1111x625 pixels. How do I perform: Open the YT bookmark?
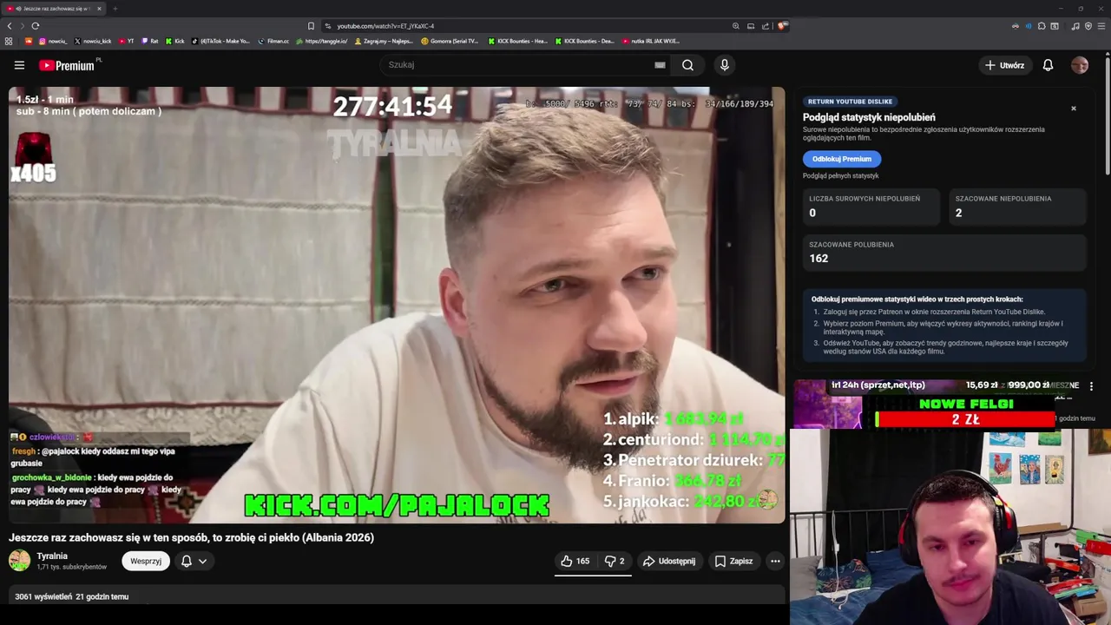pyautogui.click(x=126, y=41)
